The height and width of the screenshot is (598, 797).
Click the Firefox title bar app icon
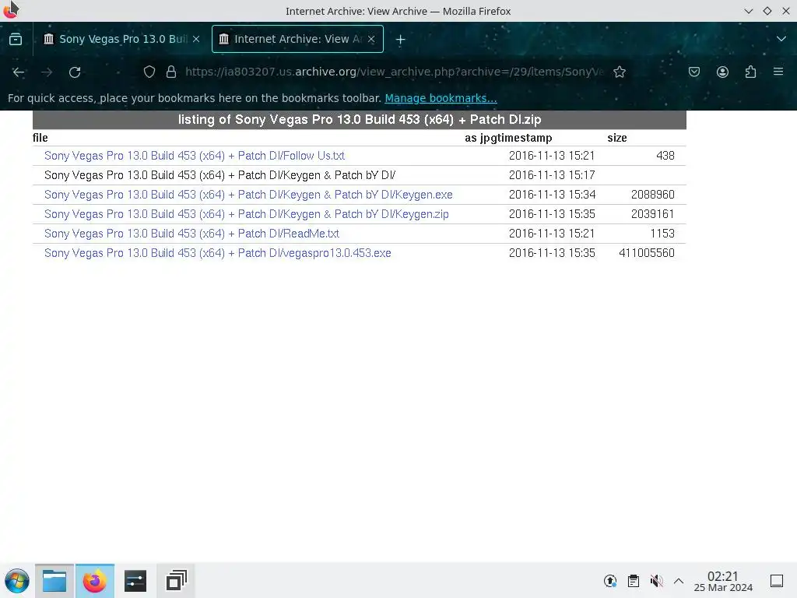(x=11, y=9)
